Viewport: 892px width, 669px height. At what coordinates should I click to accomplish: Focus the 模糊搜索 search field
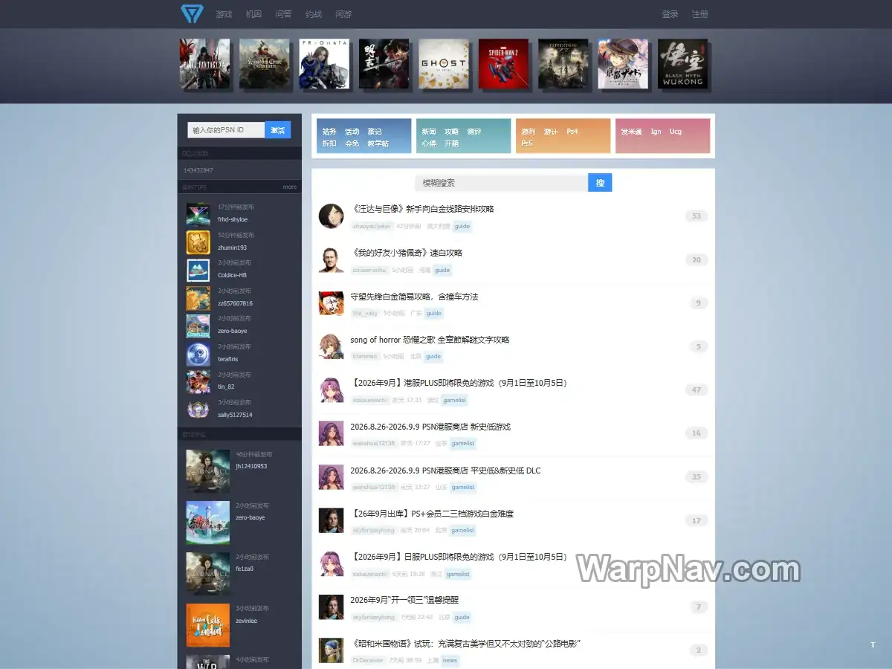502,183
